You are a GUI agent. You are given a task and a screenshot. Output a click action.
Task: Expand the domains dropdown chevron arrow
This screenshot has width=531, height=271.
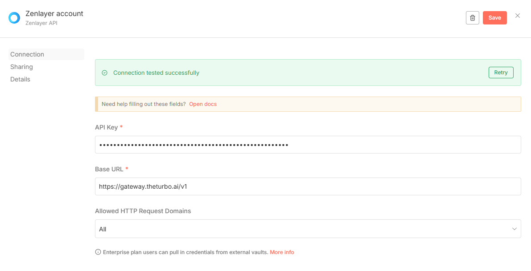pos(514,229)
